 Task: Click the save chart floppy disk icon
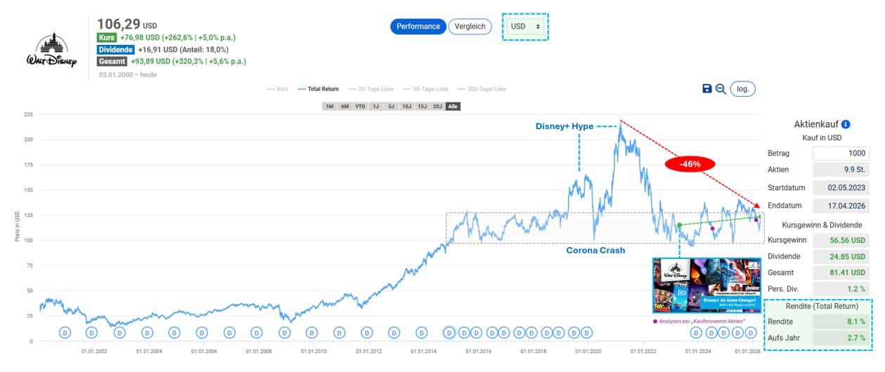pos(707,88)
